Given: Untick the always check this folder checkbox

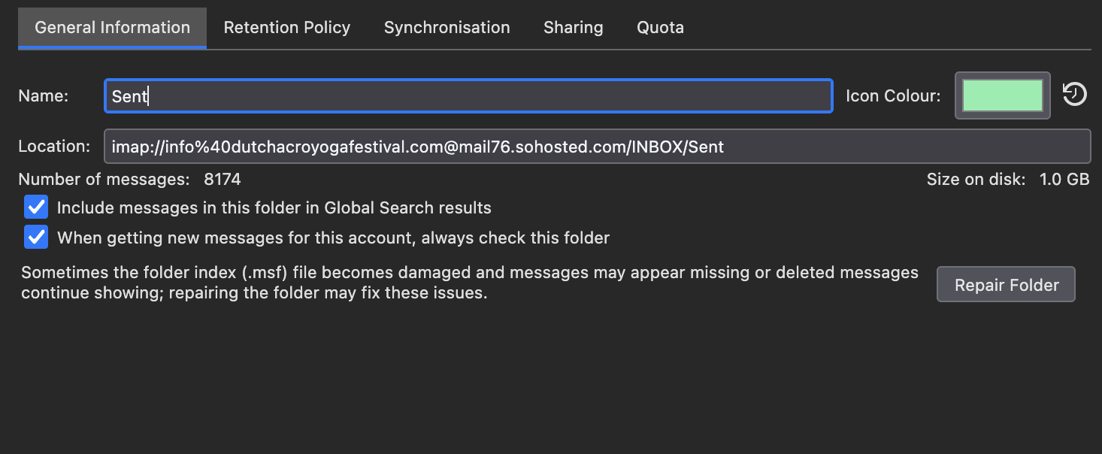Looking at the screenshot, I should pyautogui.click(x=36, y=238).
